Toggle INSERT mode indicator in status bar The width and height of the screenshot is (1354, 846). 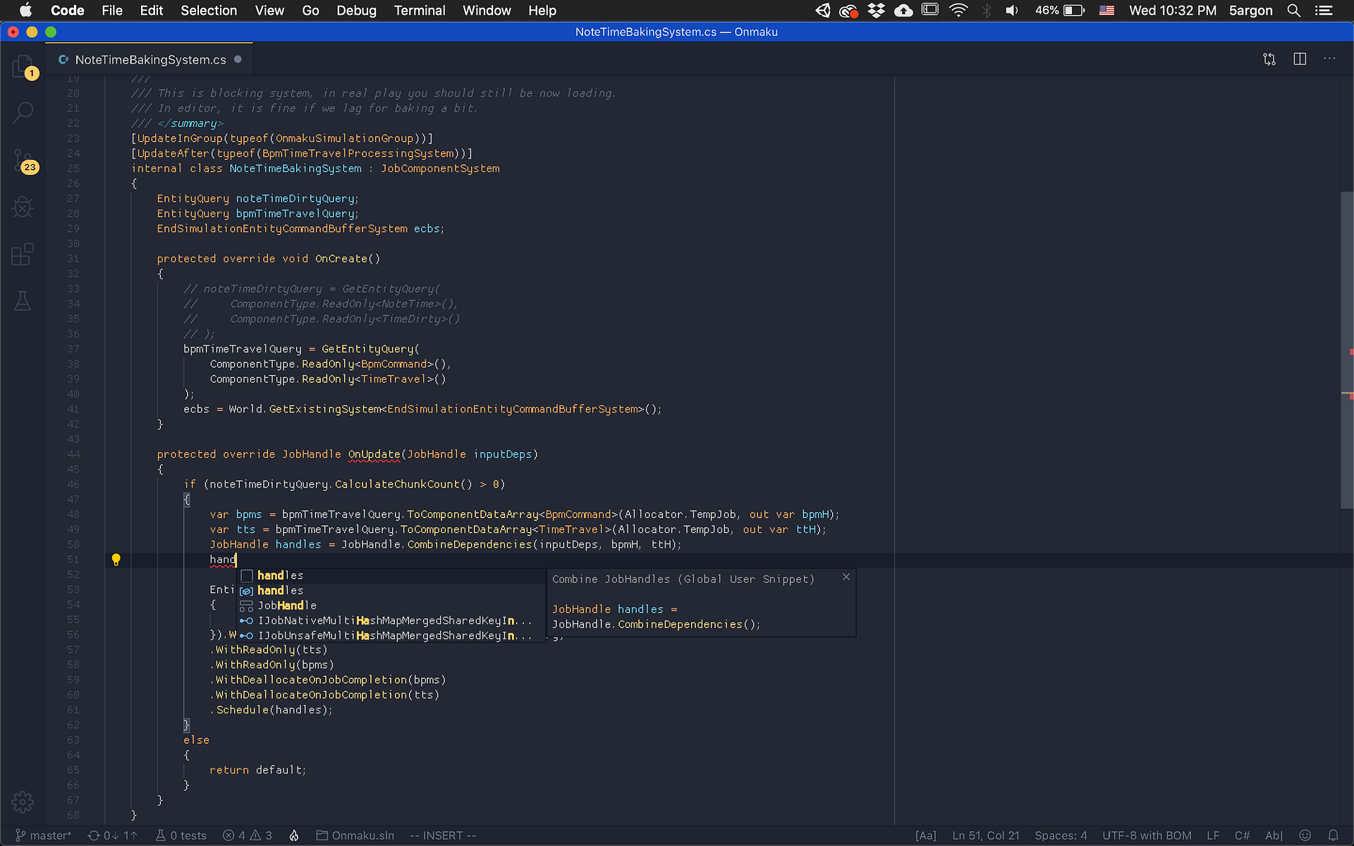point(442,835)
